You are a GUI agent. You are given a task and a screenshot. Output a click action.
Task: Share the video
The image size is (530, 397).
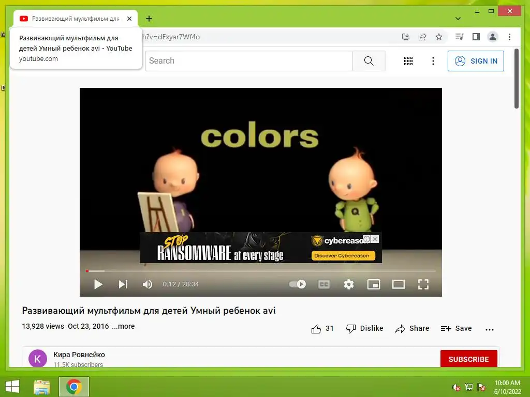[412, 328]
